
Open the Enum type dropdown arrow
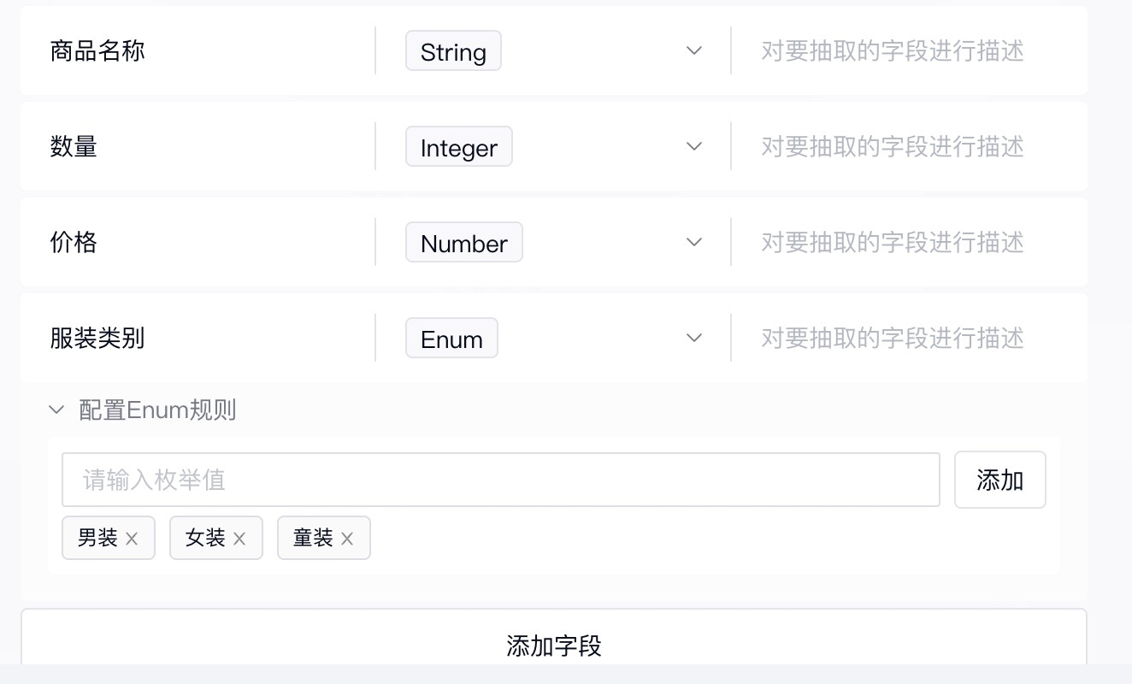coord(694,339)
